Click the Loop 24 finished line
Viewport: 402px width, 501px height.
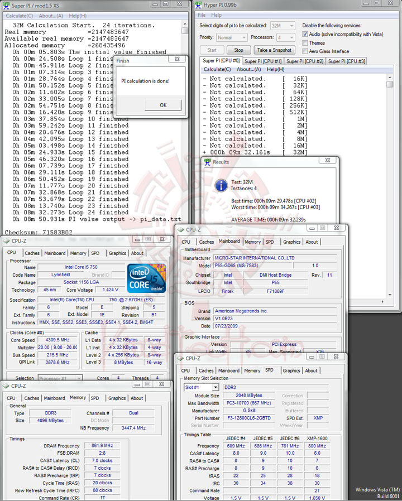tap(70, 213)
